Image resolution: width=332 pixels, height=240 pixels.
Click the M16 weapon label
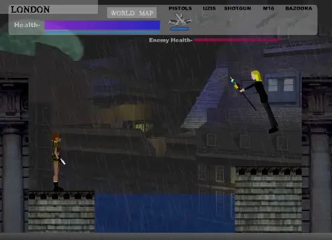click(269, 8)
